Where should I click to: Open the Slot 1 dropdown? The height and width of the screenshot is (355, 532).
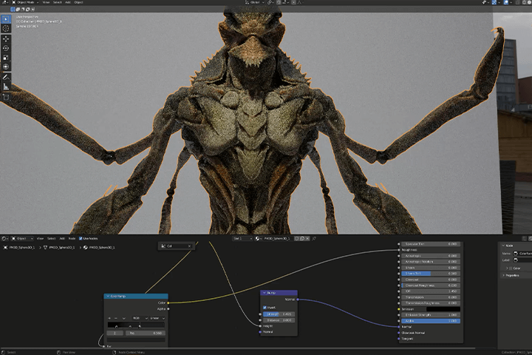pos(242,238)
